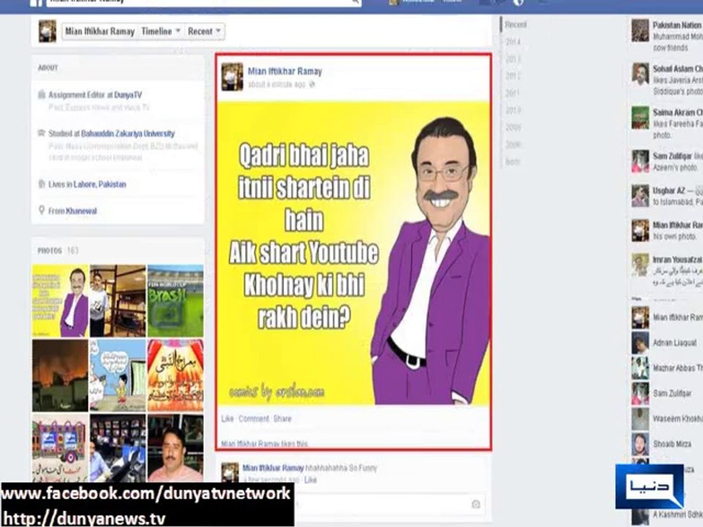Jump to 2013 in timeline year navigator

[513, 59]
